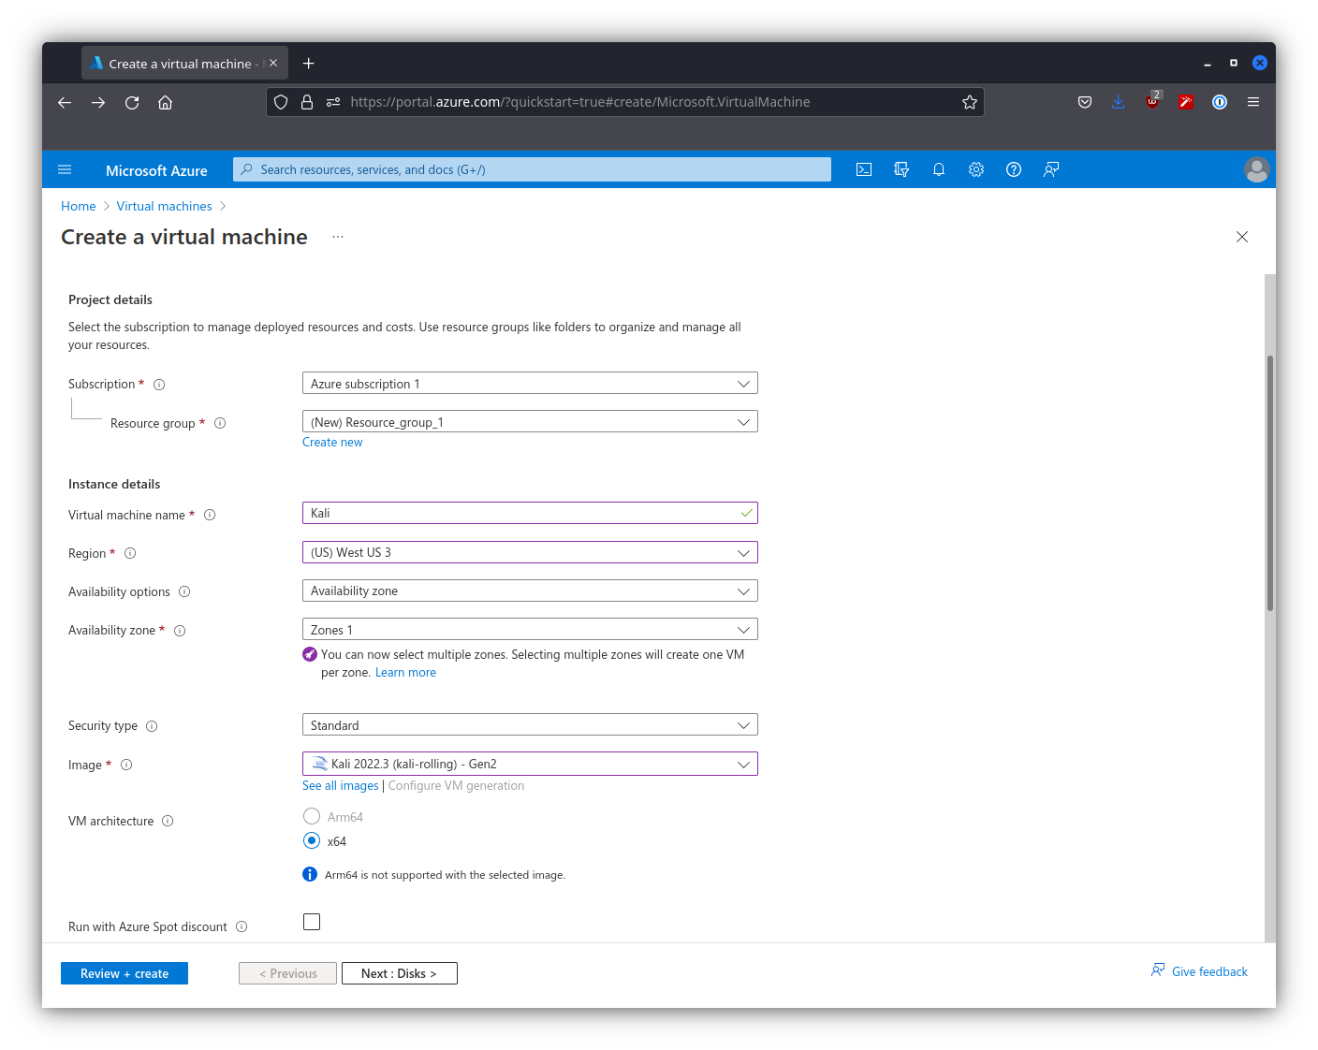Expand the Security type dropdown
The width and height of the screenshot is (1318, 1050).
point(530,725)
